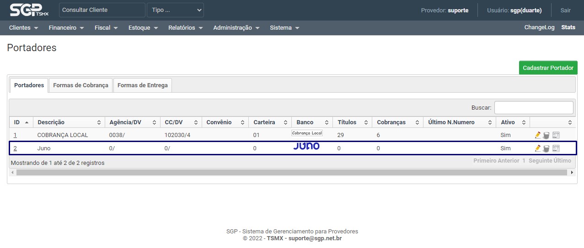The height and width of the screenshot is (248, 584).
Task: Open the ID 2 link for Juno
Action: pos(15,148)
